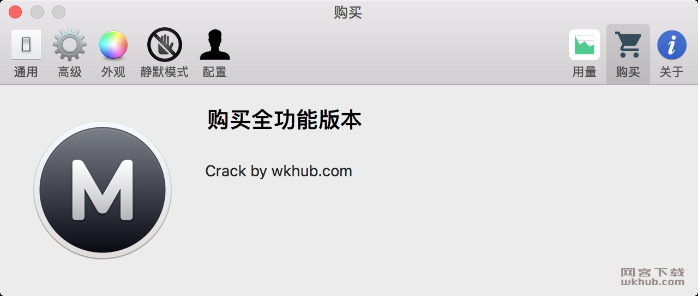Image resolution: width=698 pixels, height=296 pixels.
Task: Open the 通用 general switch icon
Action: 26,45
